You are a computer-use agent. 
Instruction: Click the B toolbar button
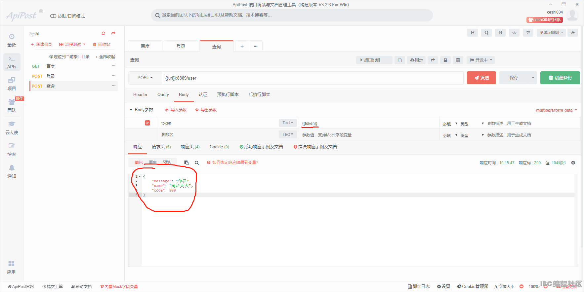coord(500,33)
